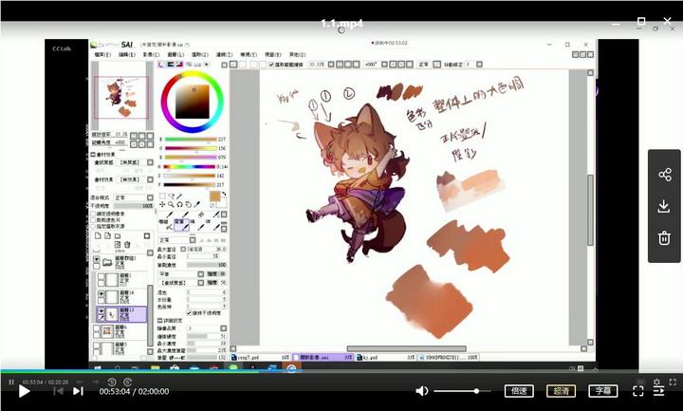Click the trash delete icon in right sidebar

[x=664, y=238]
